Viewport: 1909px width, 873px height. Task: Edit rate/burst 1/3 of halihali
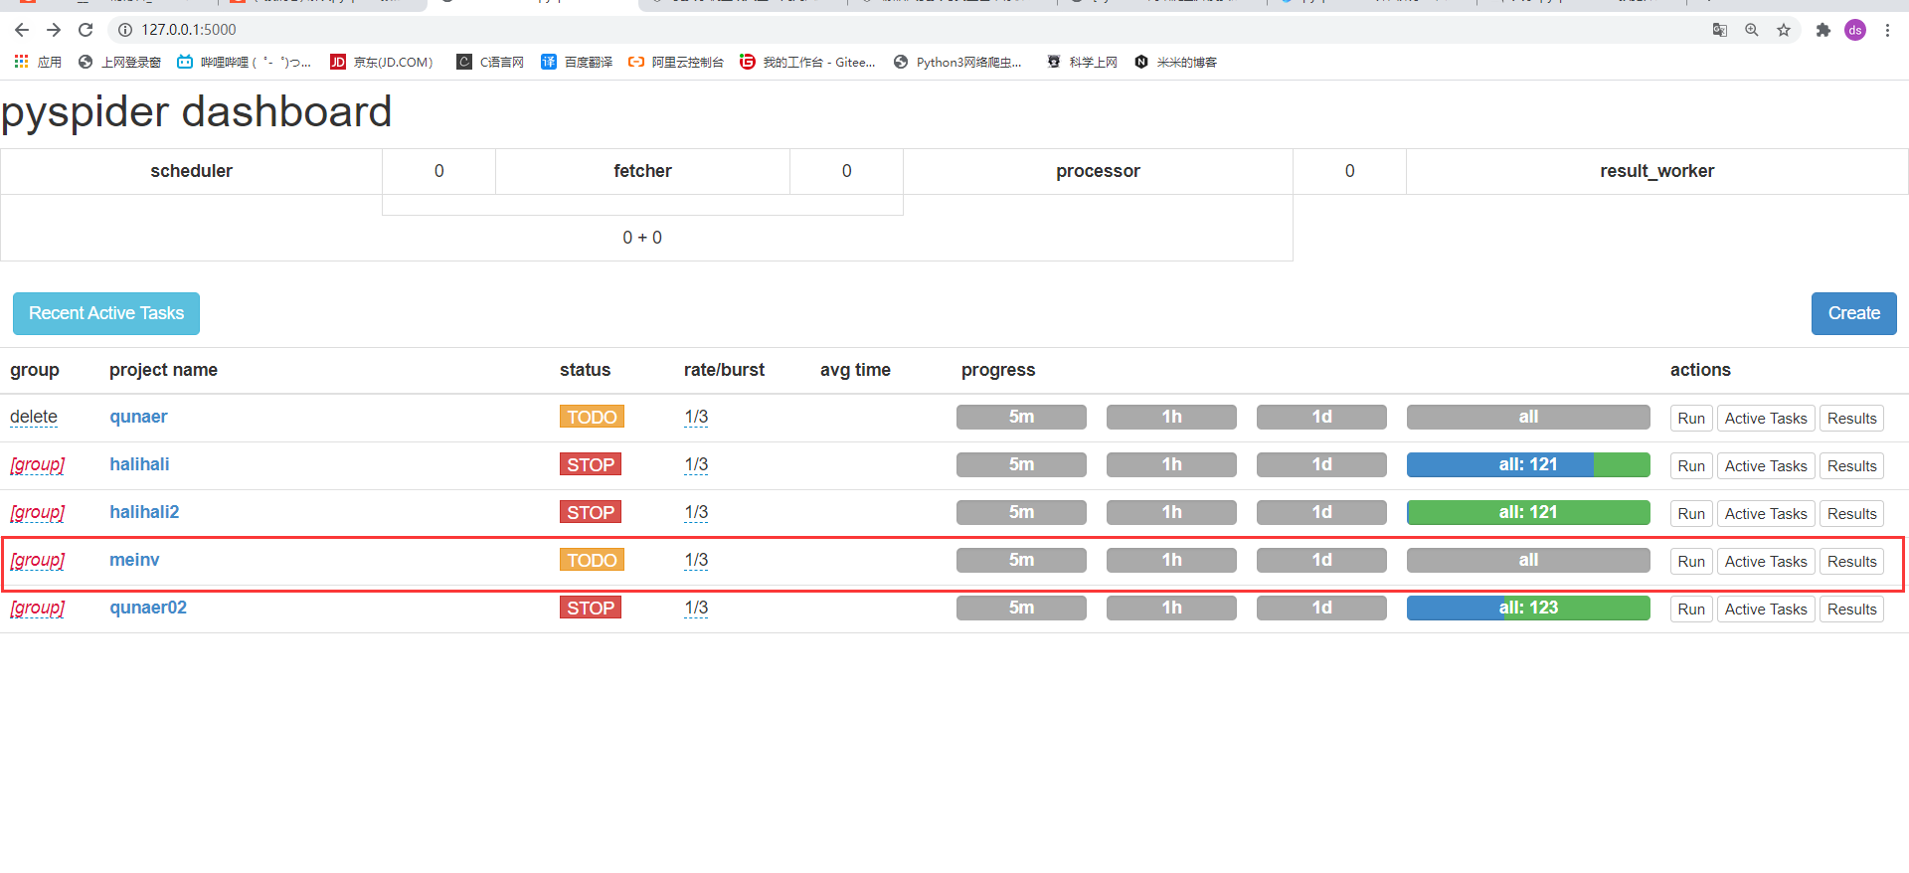coord(696,464)
